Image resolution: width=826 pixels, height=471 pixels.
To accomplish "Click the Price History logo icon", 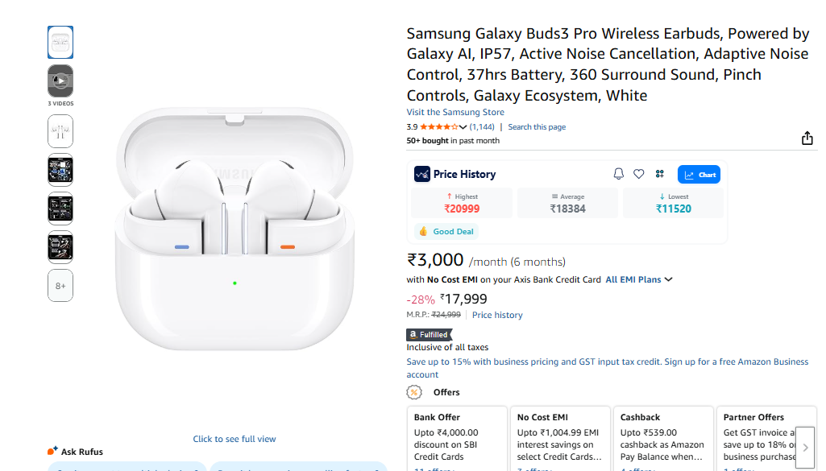I will (x=422, y=174).
